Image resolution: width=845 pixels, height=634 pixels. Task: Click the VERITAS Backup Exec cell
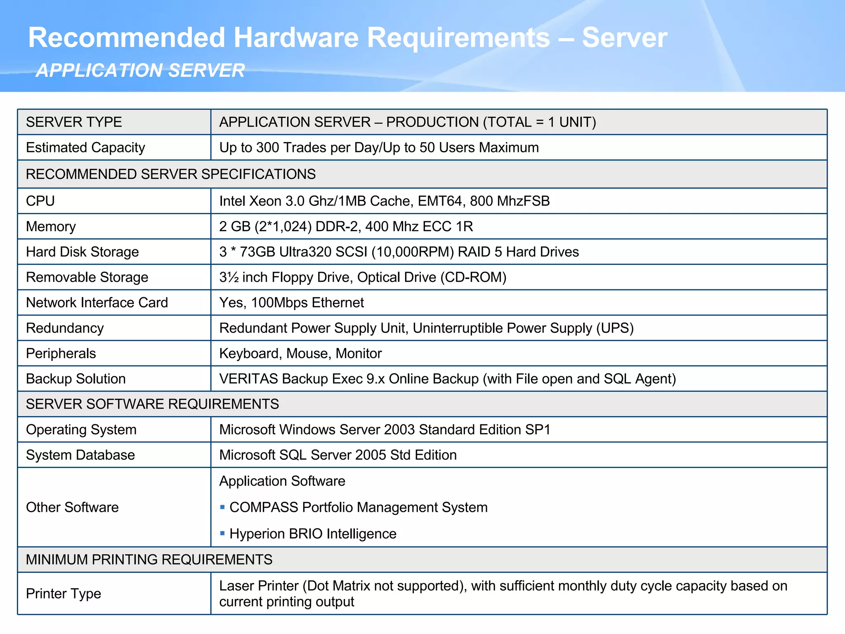tap(447, 379)
